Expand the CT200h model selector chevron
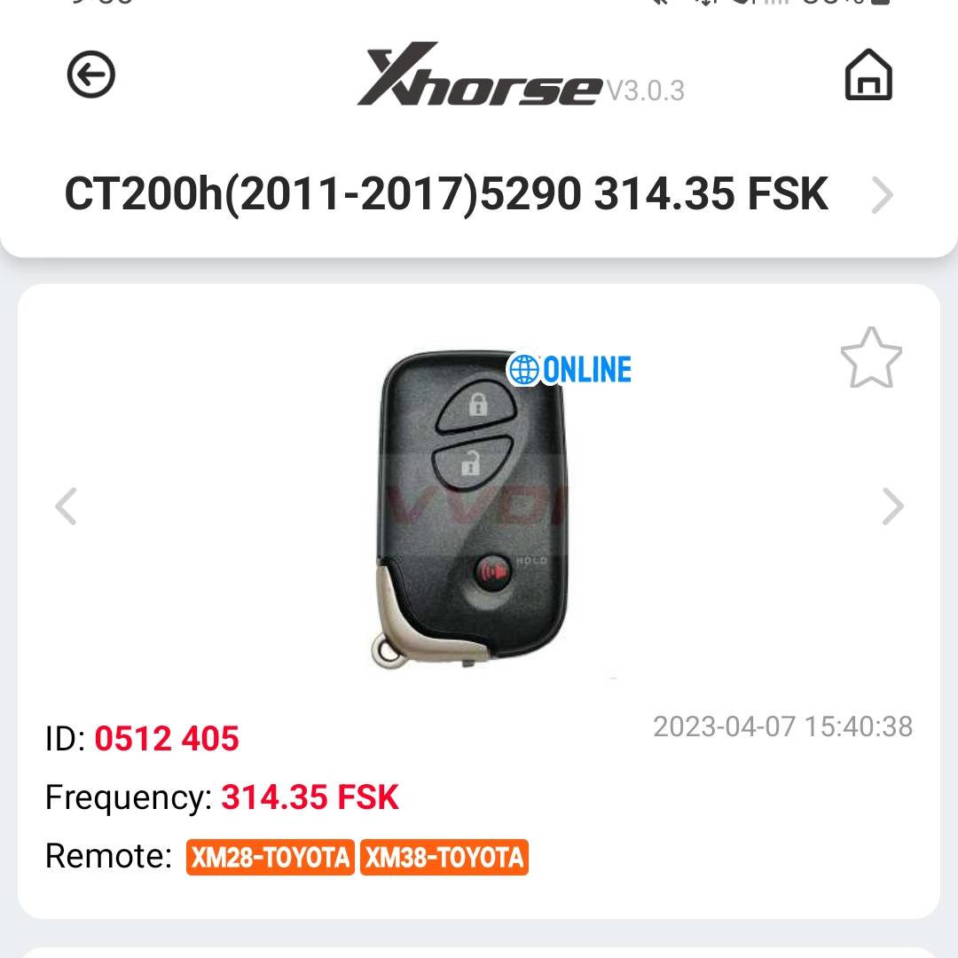Image resolution: width=958 pixels, height=958 pixels. point(882,195)
